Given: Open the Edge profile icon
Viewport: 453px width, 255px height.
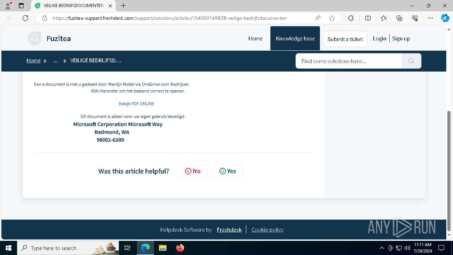Looking at the screenshot, I should point(8,6).
